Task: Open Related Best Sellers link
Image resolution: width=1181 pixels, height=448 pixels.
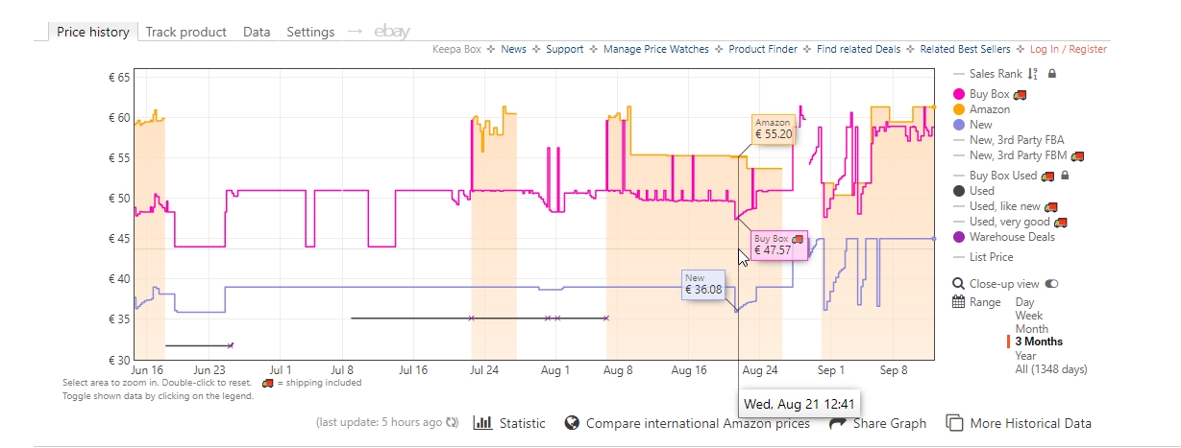Action: click(966, 49)
